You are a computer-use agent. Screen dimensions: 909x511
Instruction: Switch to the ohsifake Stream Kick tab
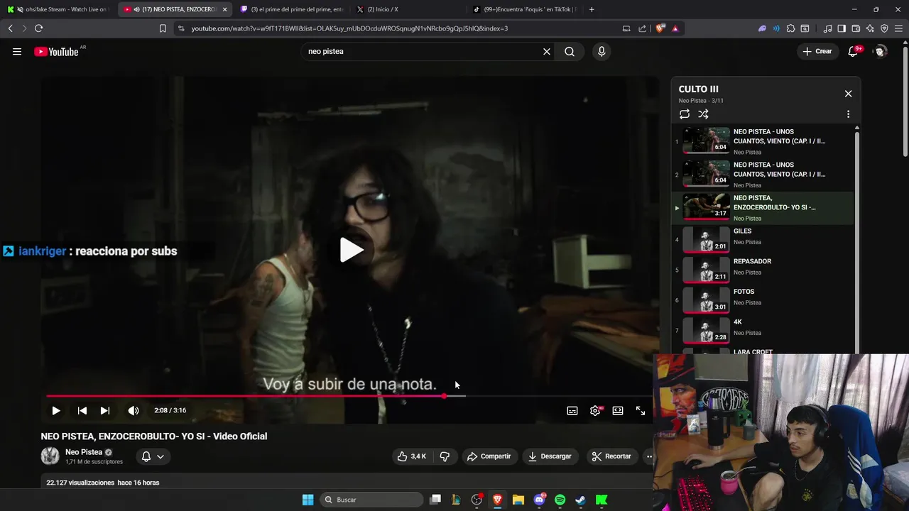[60, 9]
